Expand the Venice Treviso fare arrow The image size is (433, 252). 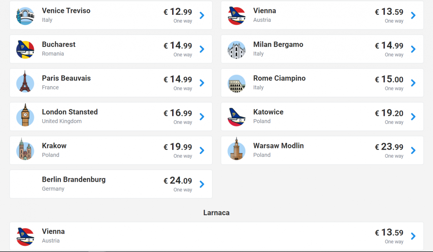202,15
